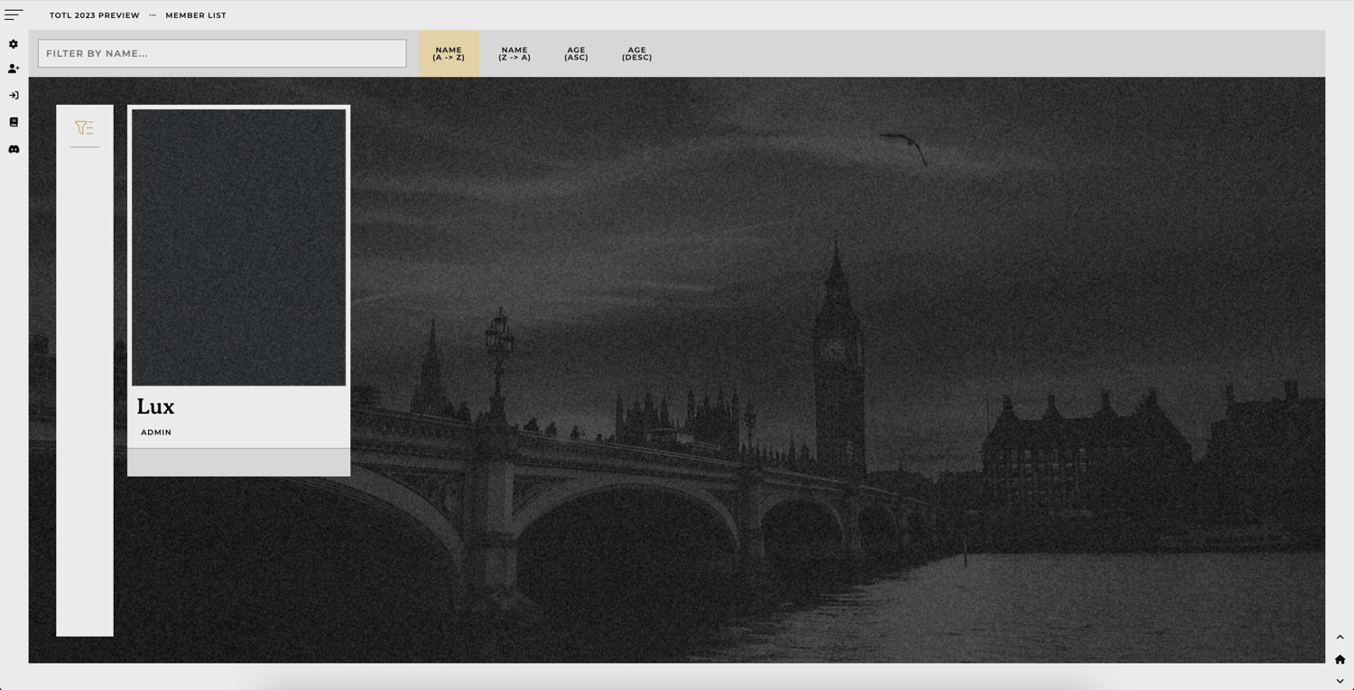Open the settings gear icon
Viewport: 1354px width, 690px height.
[x=14, y=44]
